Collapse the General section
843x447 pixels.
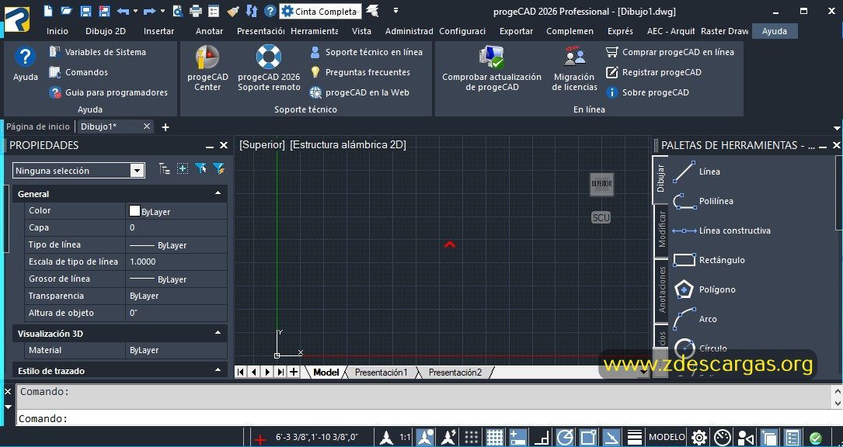coord(218,193)
